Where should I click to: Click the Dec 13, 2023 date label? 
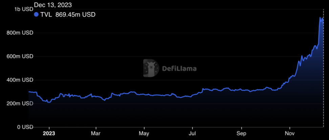point(53,5)
